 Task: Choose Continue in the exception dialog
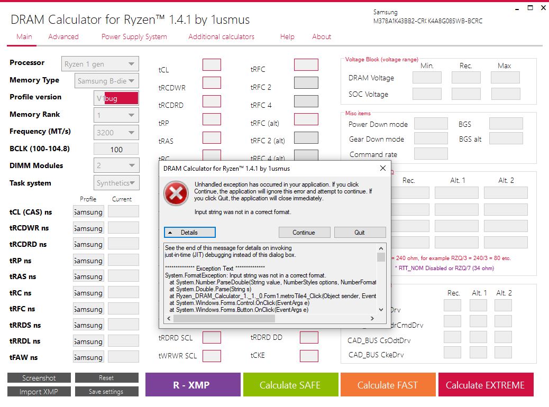point(304,233)
